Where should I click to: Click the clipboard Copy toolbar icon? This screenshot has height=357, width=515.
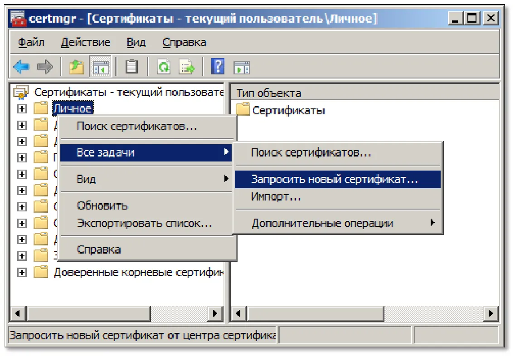(132, 67)
